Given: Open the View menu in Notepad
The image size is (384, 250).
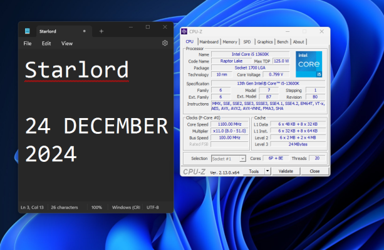Looking at the screenshot, I should (67, 44).
